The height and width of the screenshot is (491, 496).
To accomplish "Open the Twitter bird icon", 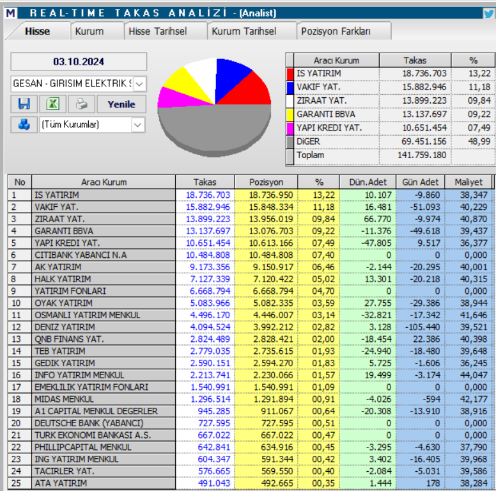I will coord(489,13).
